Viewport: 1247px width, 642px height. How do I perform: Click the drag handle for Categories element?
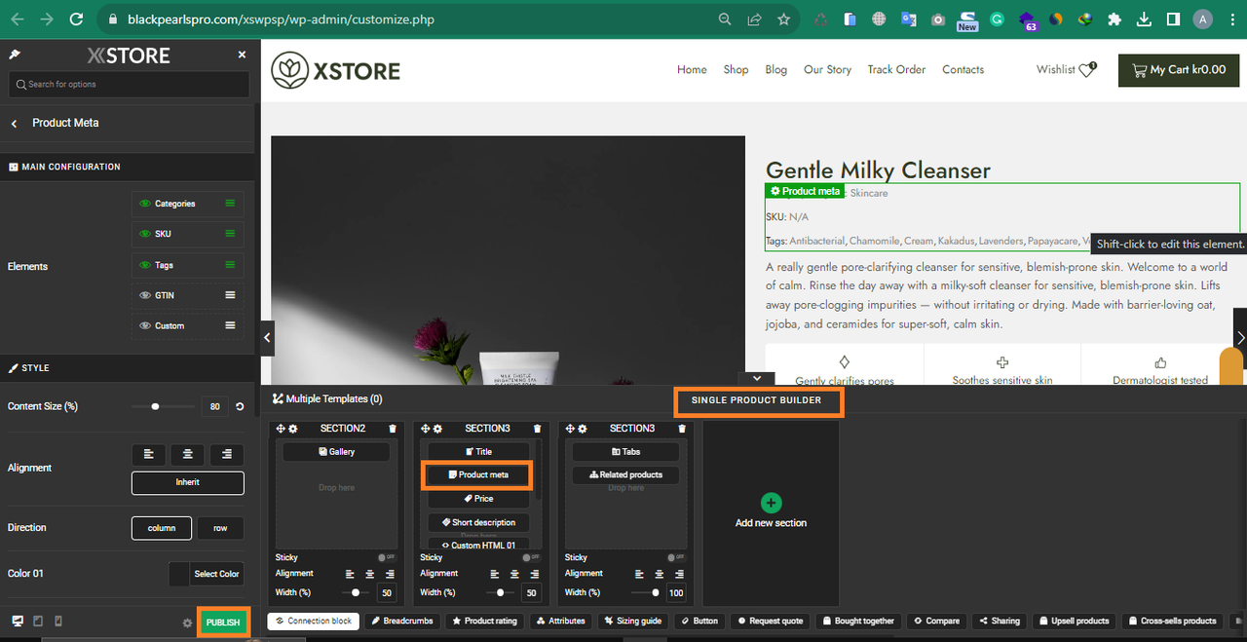click(231, 204)
